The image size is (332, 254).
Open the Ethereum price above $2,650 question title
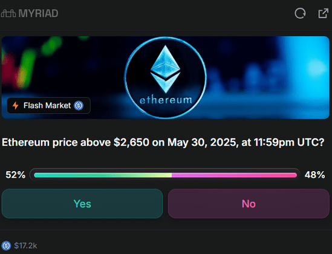(163, 142)
